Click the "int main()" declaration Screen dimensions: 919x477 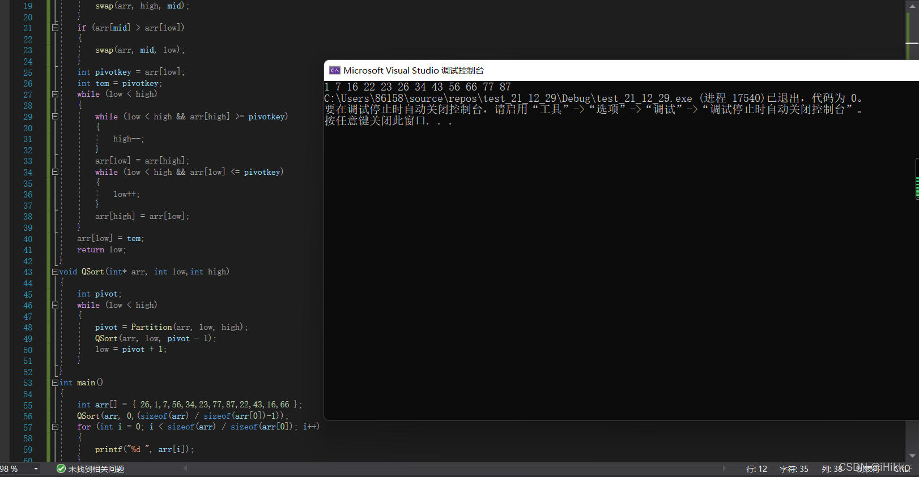[81, 383]
